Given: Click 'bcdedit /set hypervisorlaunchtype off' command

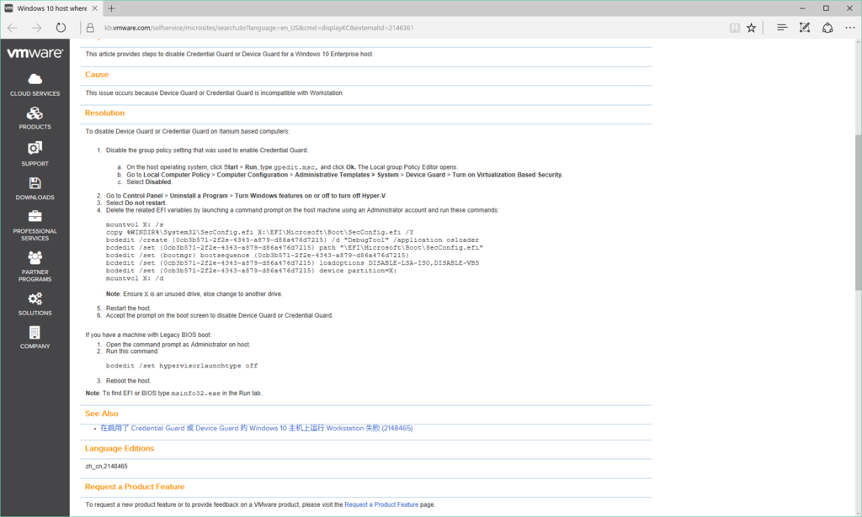Looking at the screenshot, I should pos(182,366).
